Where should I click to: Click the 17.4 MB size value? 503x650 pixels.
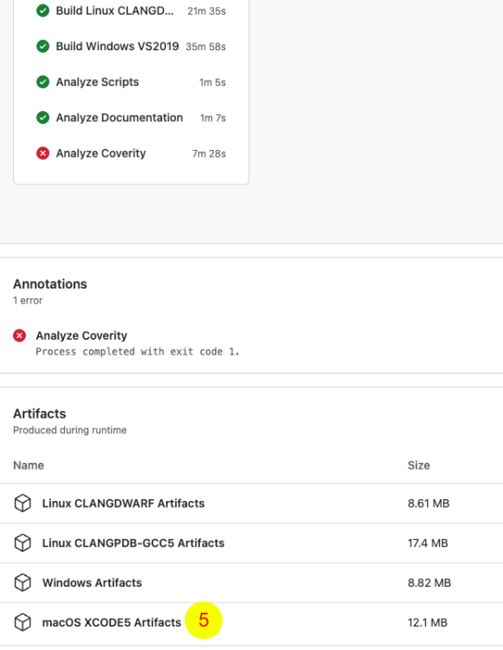tap(428, 543)
